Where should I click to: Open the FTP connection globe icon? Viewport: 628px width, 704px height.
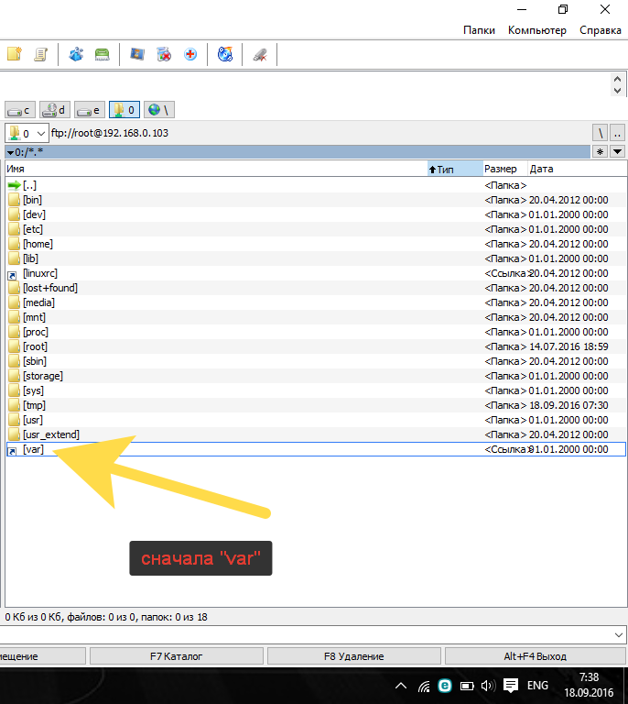coord(225,55)
